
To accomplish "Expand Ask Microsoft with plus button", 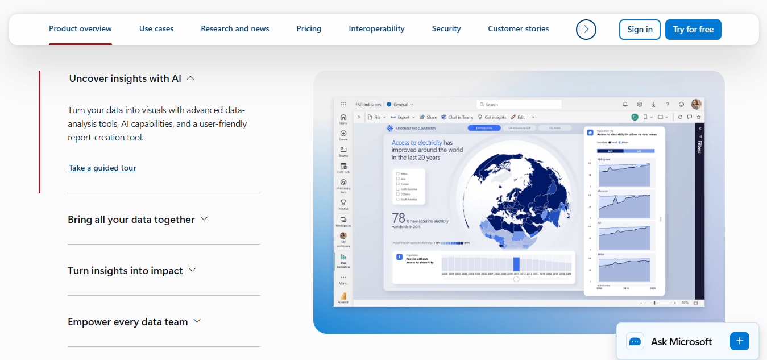I will coord(740,341).
